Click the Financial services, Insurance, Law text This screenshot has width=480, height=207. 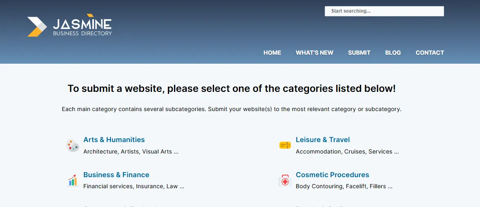click(x=134, y=186)
